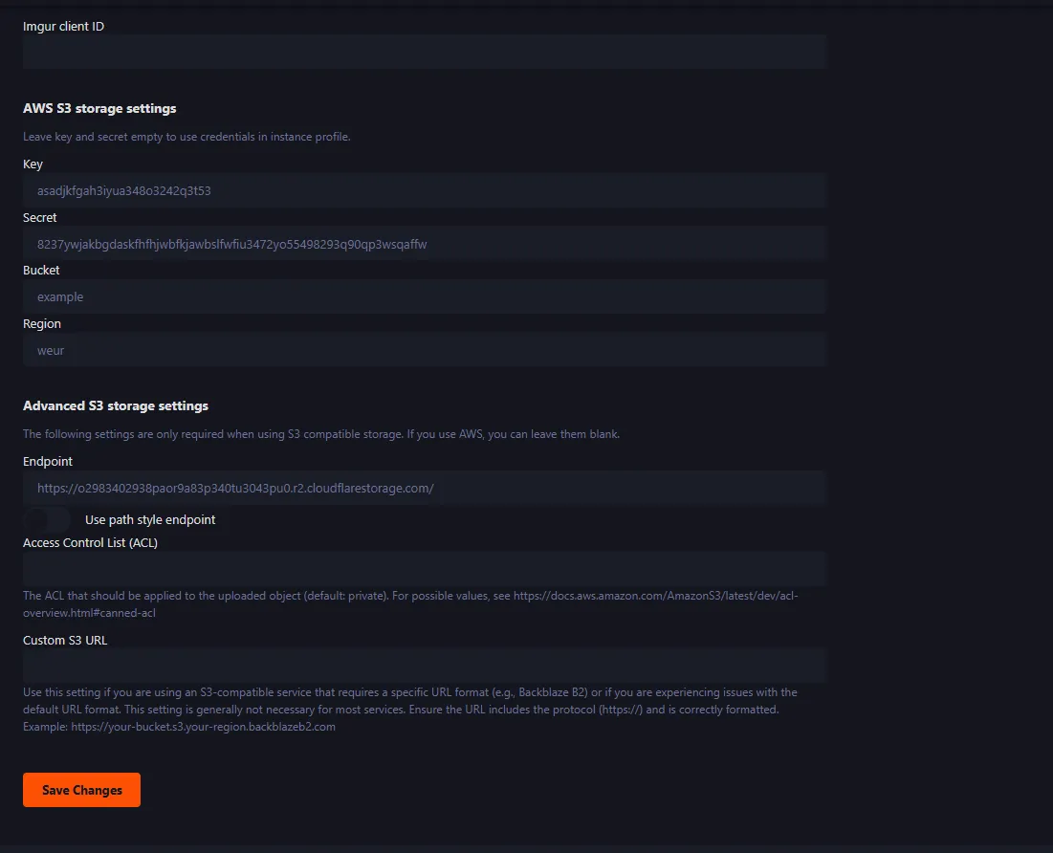Click the 'Imgur client ID' label
The image size is (1053, 853).
click(x=64, y=27)
